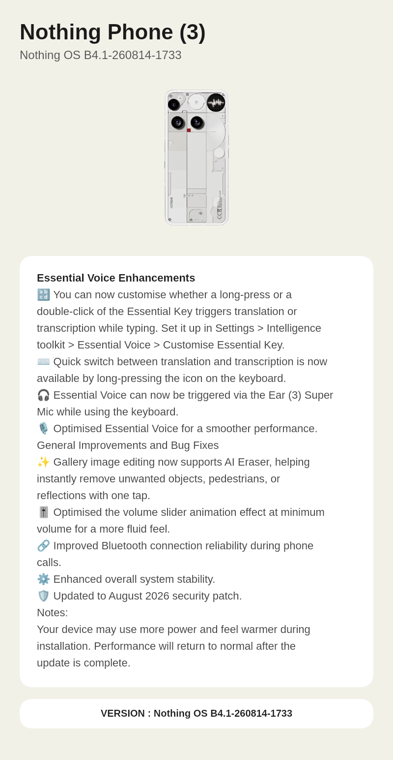
Task: Click the level slider emoji icon
Action: tap(43, 512)
